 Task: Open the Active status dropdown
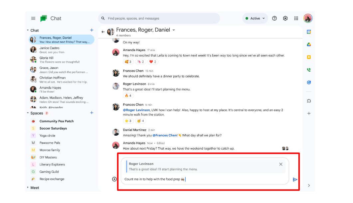pos(255,19)
